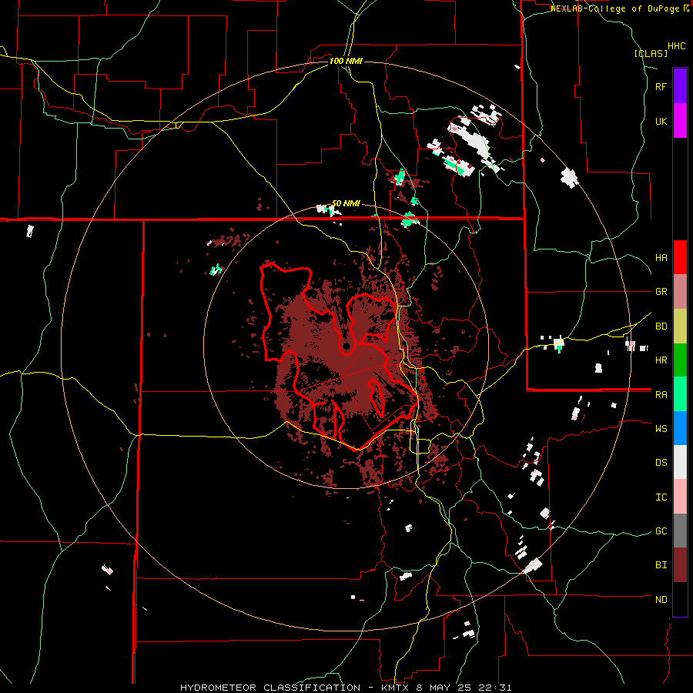This screenshot has height=693, width=693.
Task: Select the BD legend label
Action: pos(661,326)
